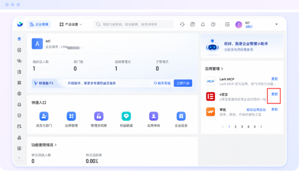Open the notification bell
Viewport: 299px width, 173px height.
point(203,24)
